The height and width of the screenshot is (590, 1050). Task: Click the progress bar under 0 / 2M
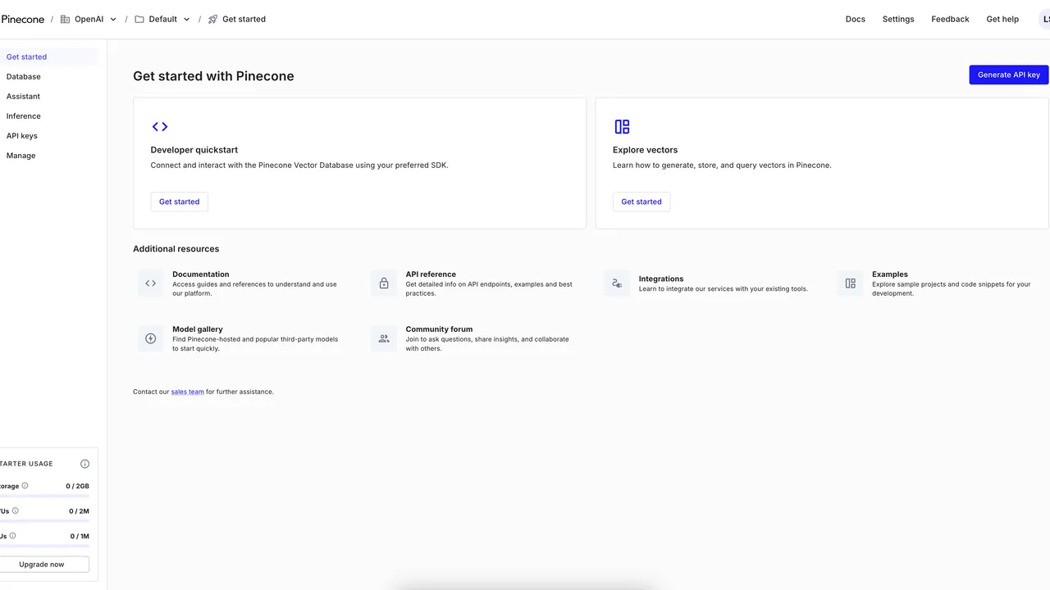tap(44, 520)
